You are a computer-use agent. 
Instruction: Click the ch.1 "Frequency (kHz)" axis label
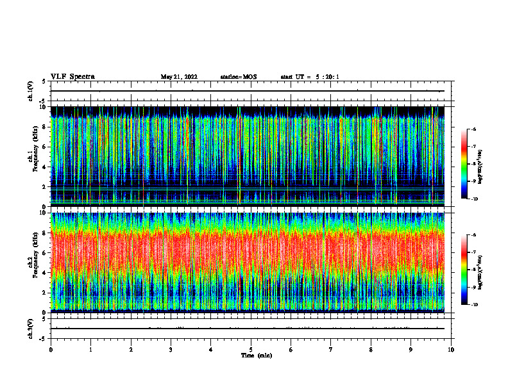pos(35,149)
